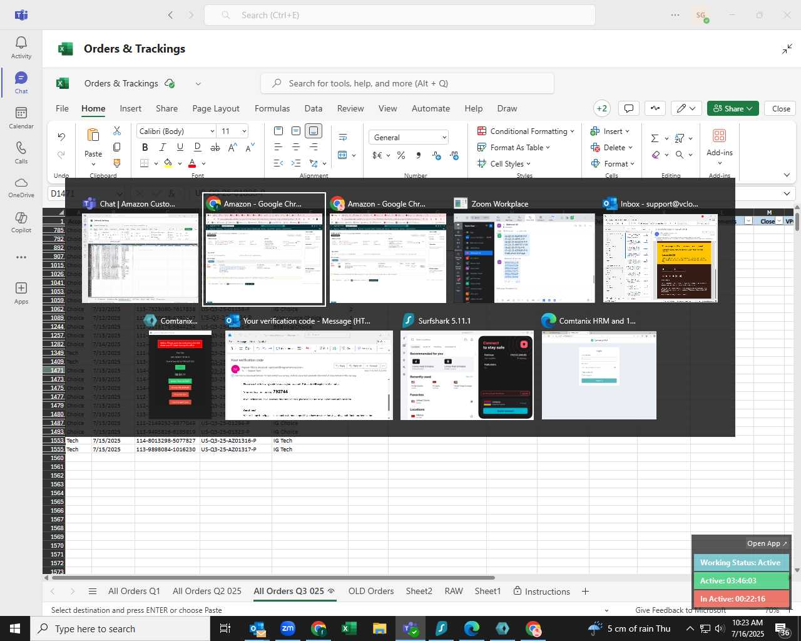Open Activity in Teams sidebar
This screenshot has height=641, width=801.
coord(21,48)
